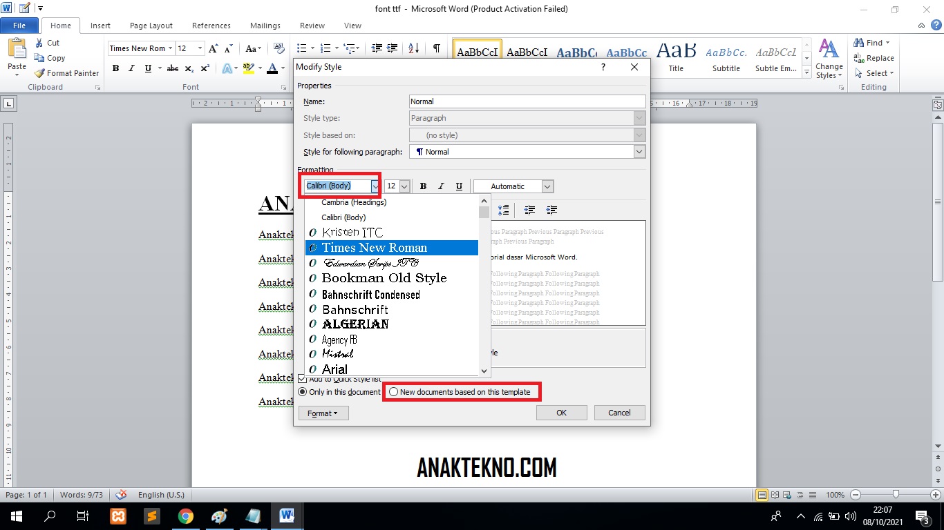Click the Grow Font icon in ribbon

pyautogui.click(x=214, y=48)
